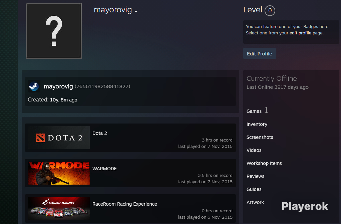Click the question-mark profile avatar

(x=54, y=31)
